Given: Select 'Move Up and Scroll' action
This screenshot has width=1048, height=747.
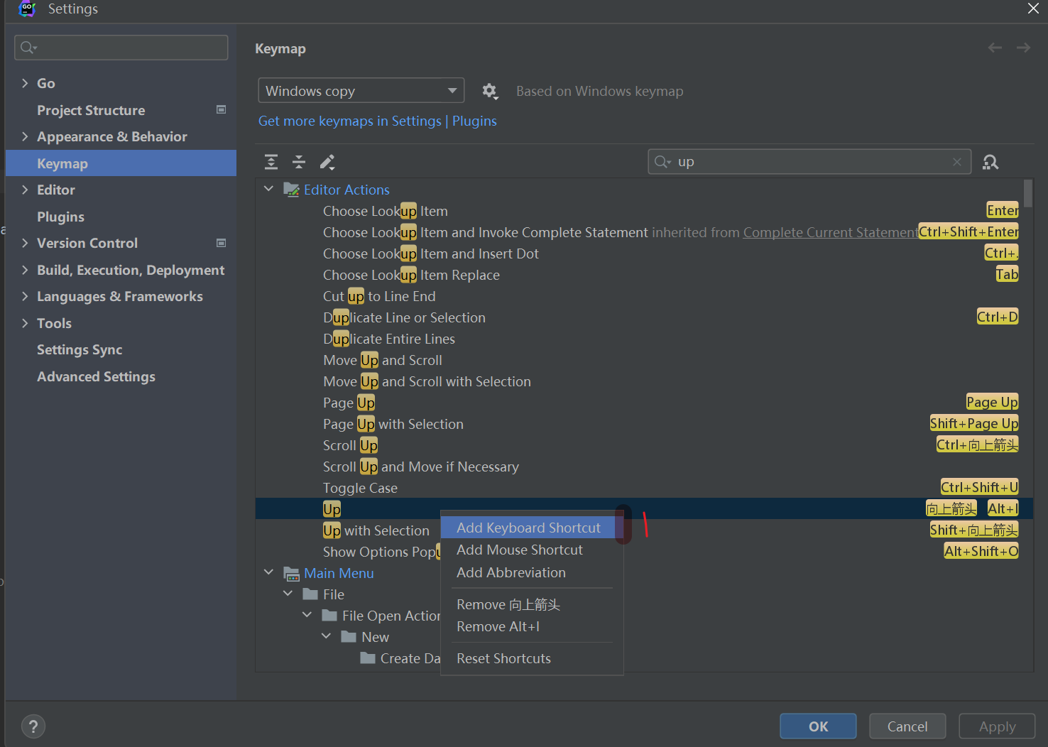Looking at the screenshot, I should coord(383,360).
